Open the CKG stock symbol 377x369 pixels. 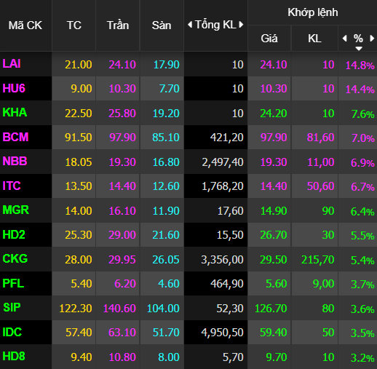coord(15,258)
